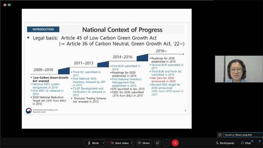
Task: Click the microphone icon in the Mute button
Action: click(89, 143)
